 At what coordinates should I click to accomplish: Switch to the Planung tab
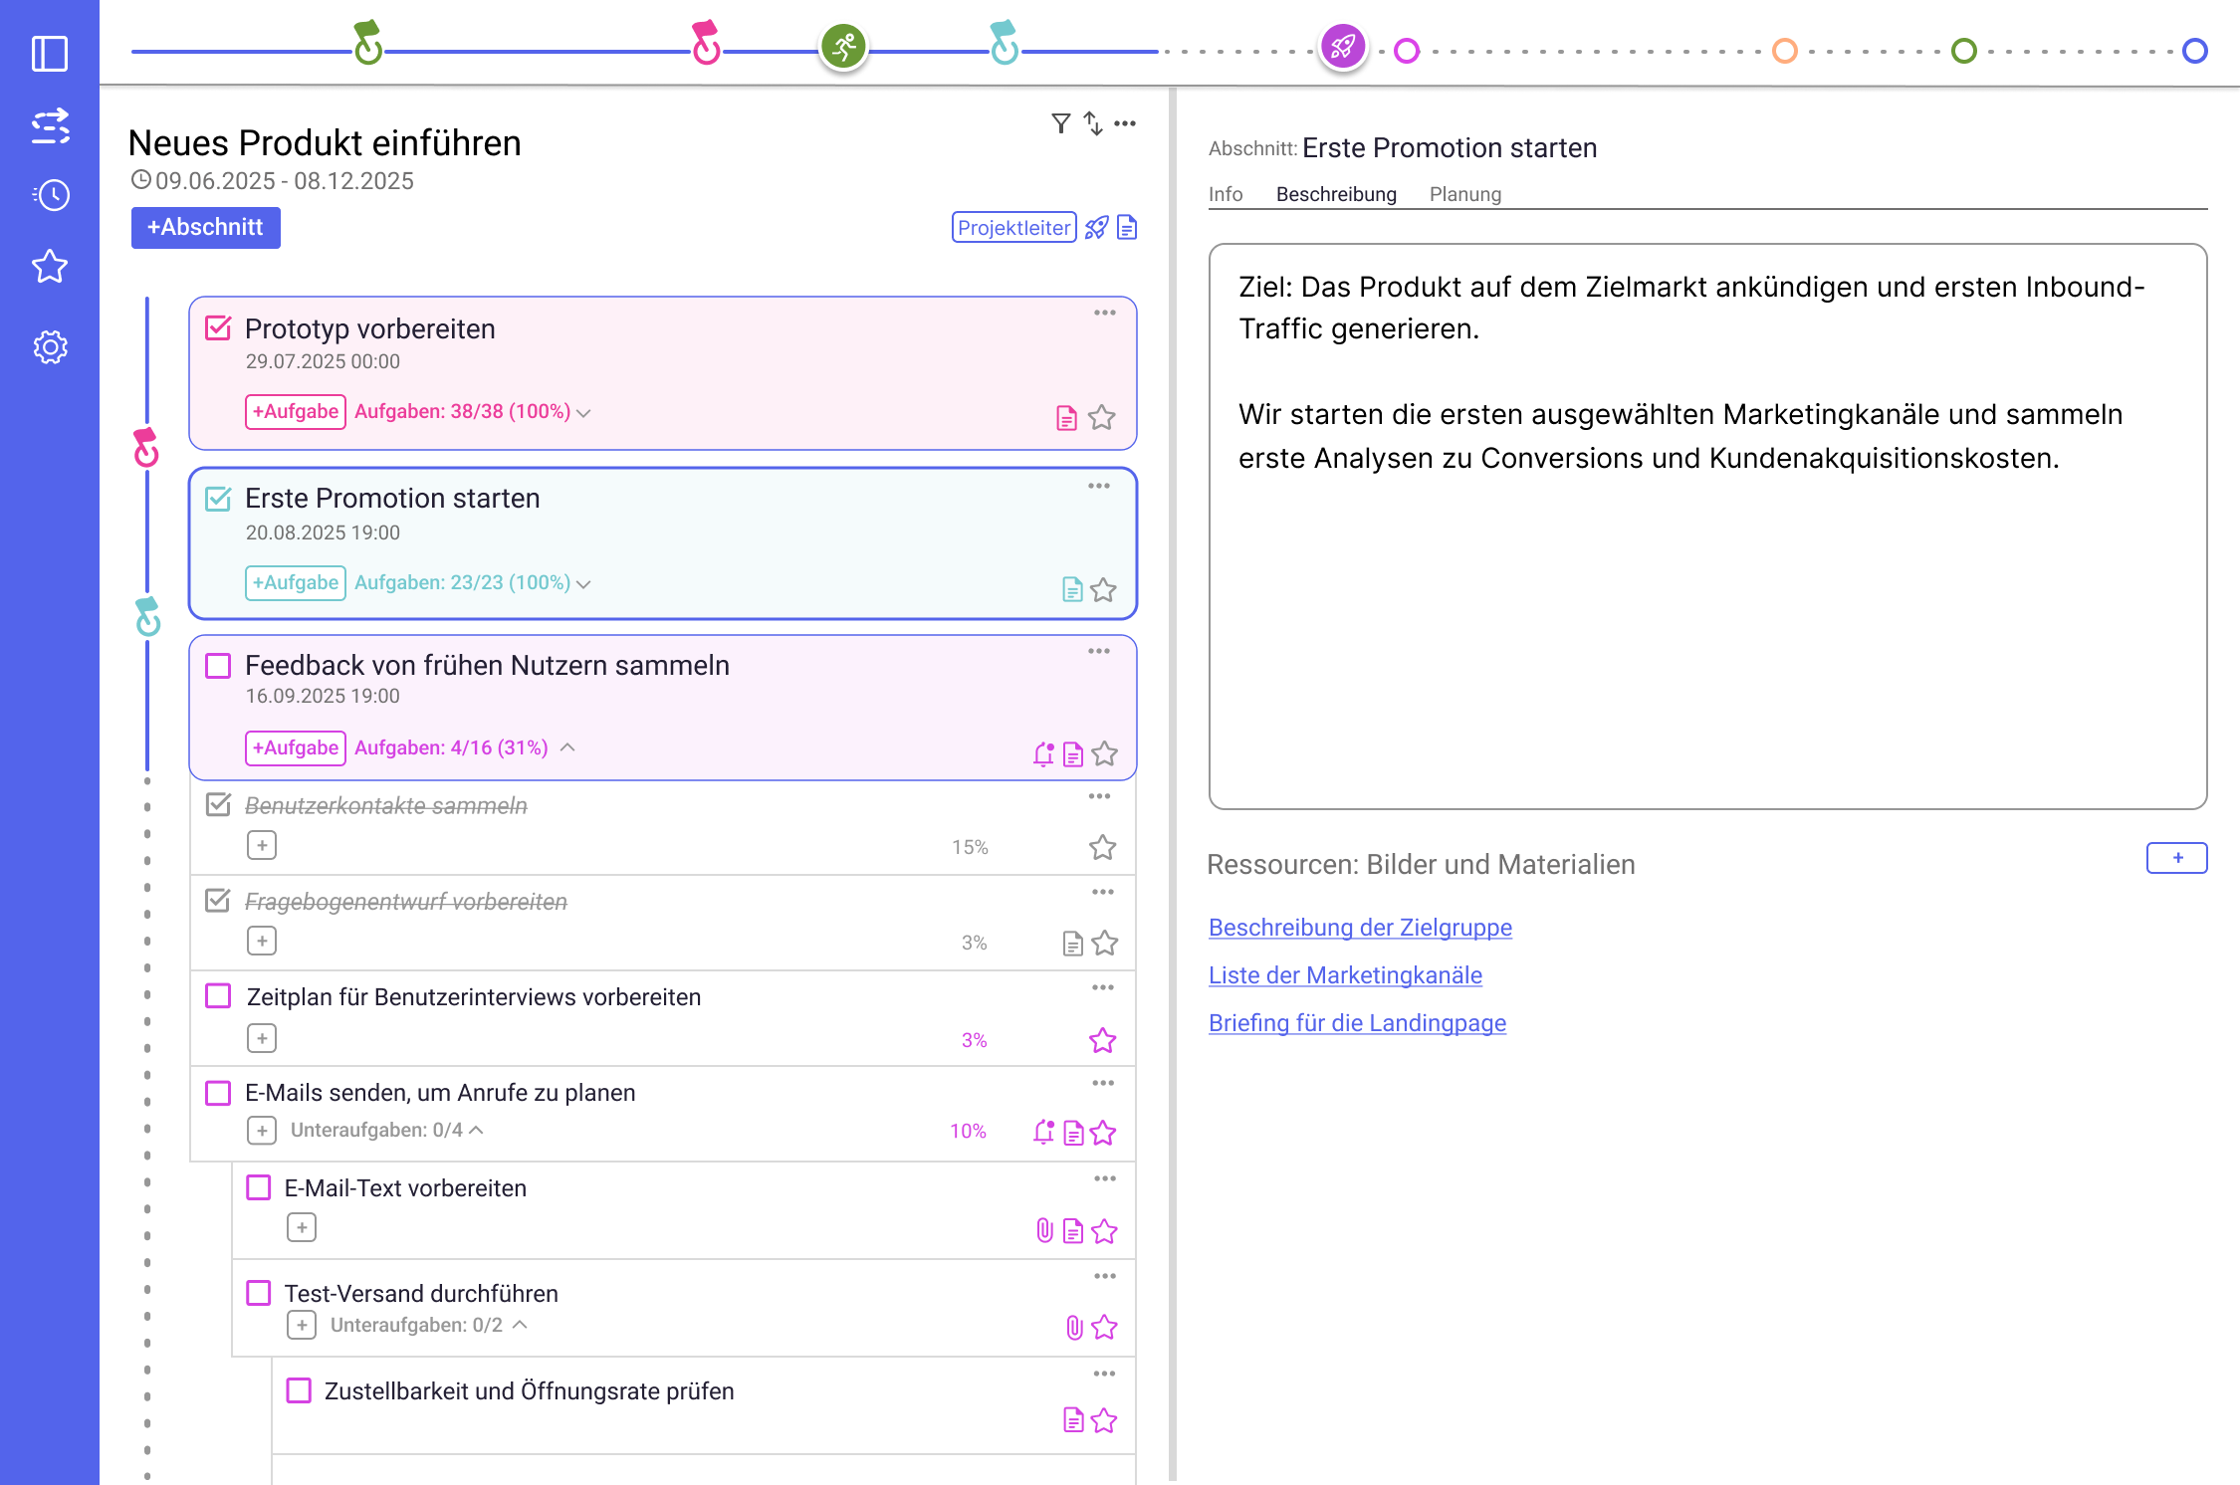pos(1464,194)
